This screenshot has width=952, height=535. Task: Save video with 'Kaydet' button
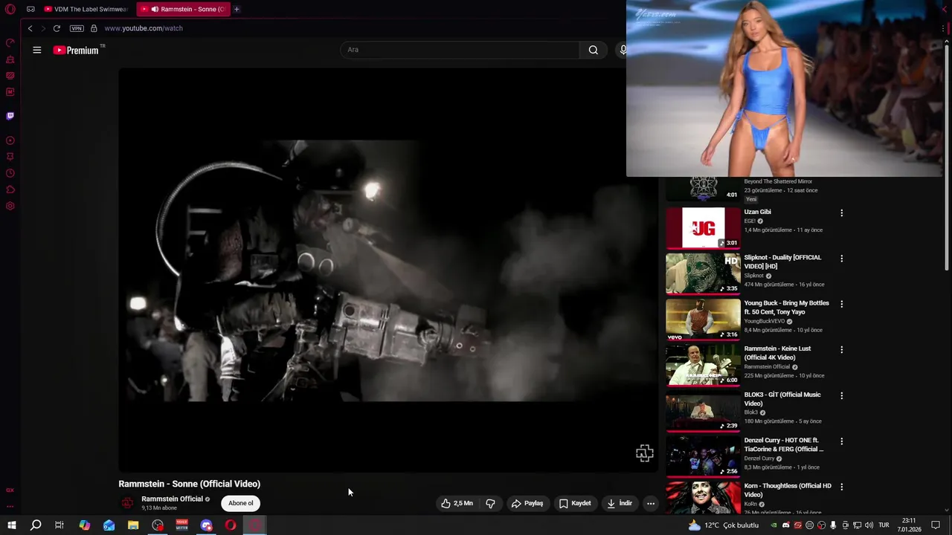coord(575,503)
